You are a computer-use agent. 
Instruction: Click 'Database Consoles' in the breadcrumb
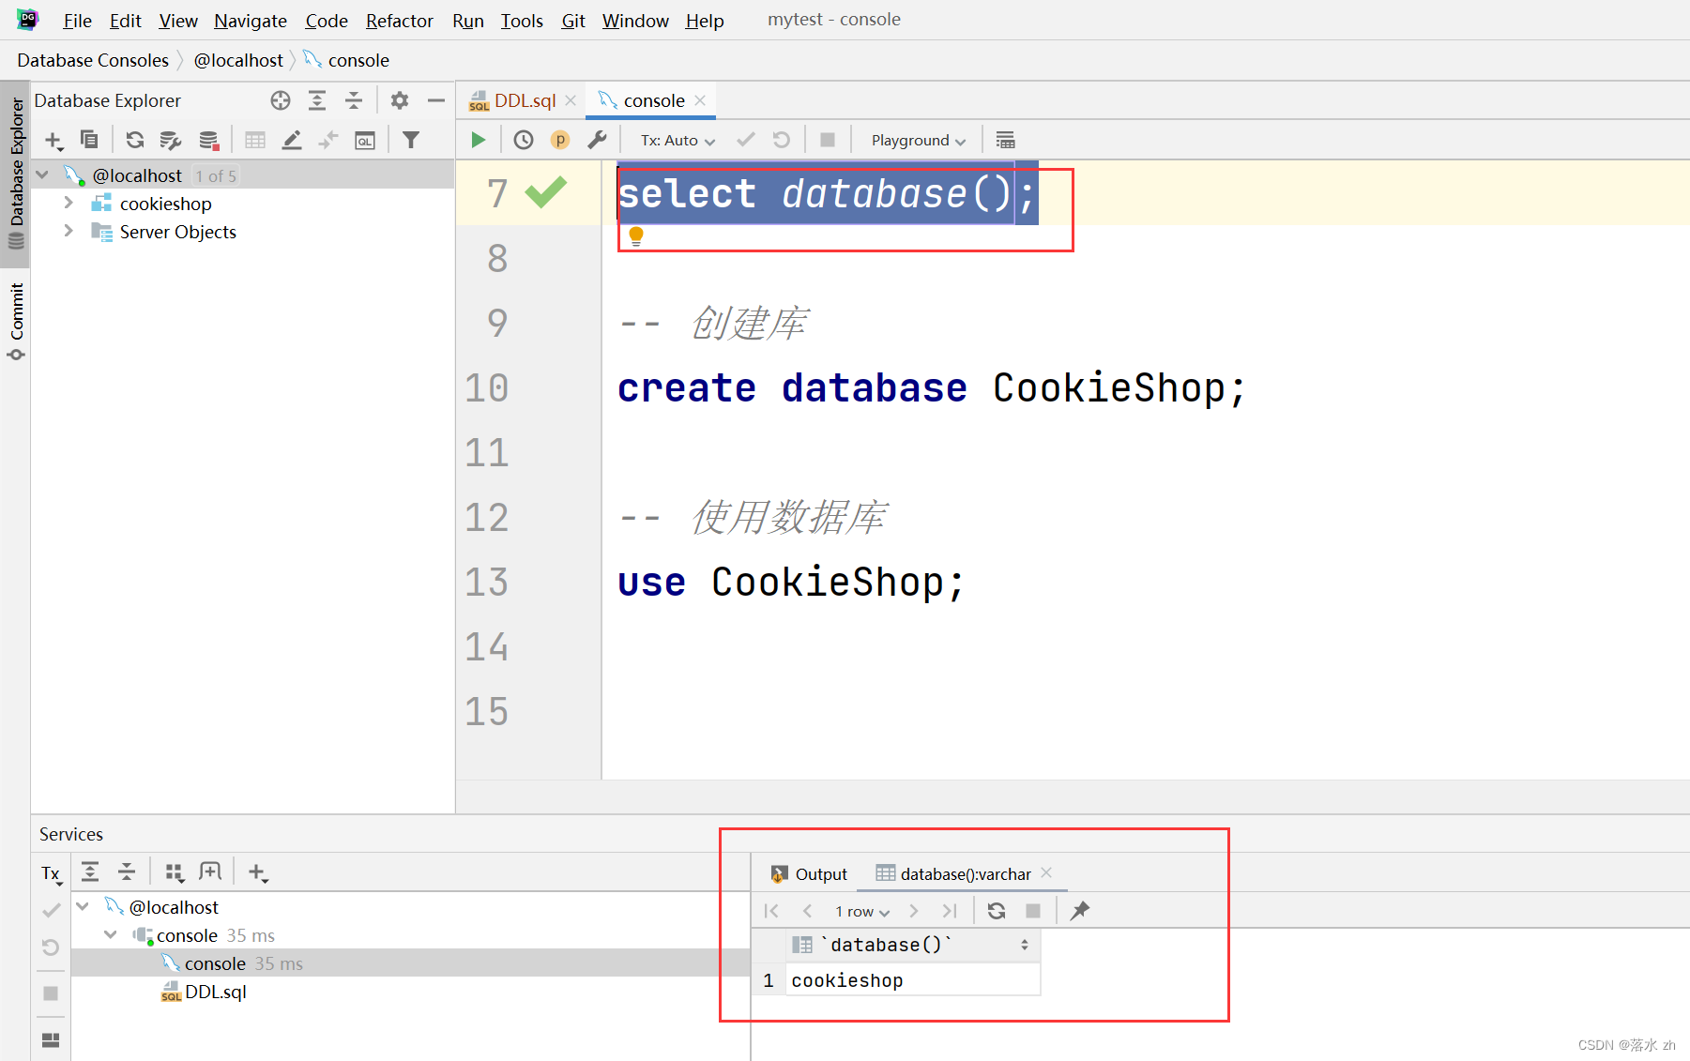click(93, 60)
